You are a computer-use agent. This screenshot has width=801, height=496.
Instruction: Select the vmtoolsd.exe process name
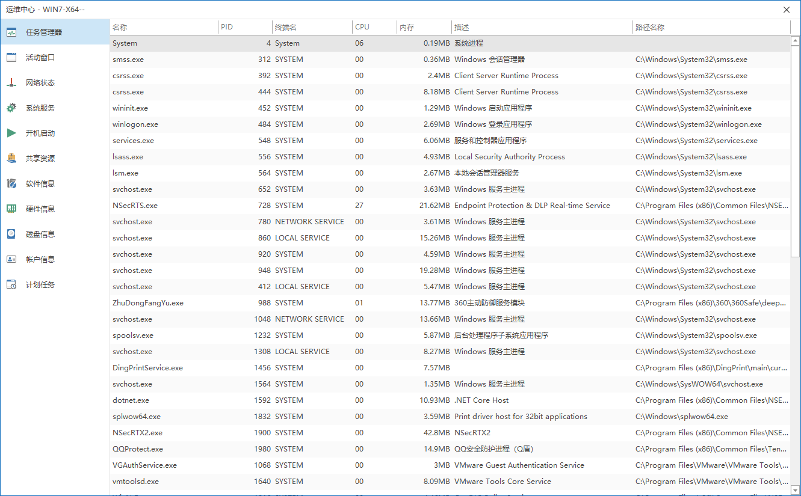coord(135,482)
